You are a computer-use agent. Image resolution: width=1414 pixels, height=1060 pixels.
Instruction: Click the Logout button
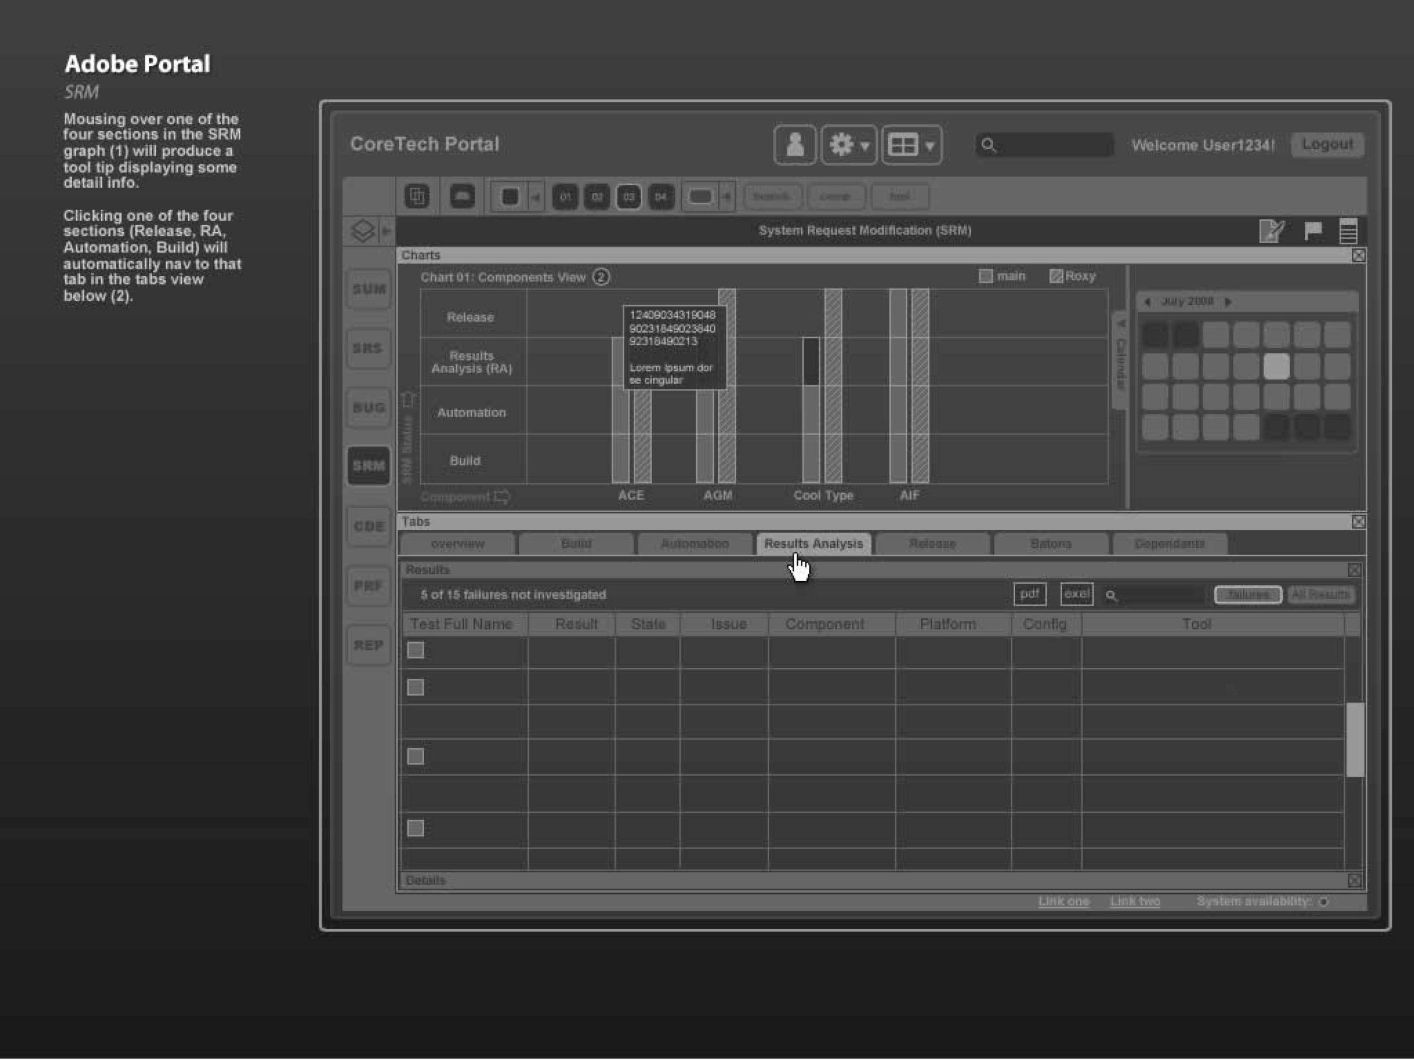coord(1327,144)
